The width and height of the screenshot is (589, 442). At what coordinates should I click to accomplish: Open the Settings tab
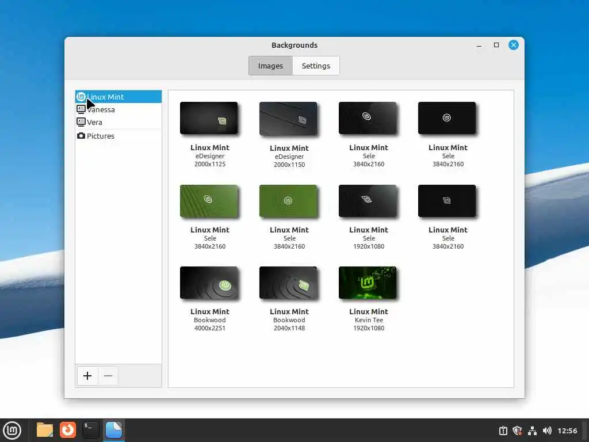[316, 66]
